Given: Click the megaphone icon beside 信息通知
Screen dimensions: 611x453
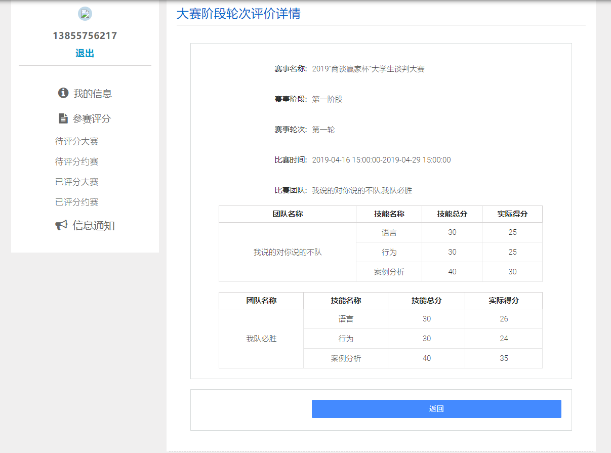Looking at the screenshot, I should [61, 225].
